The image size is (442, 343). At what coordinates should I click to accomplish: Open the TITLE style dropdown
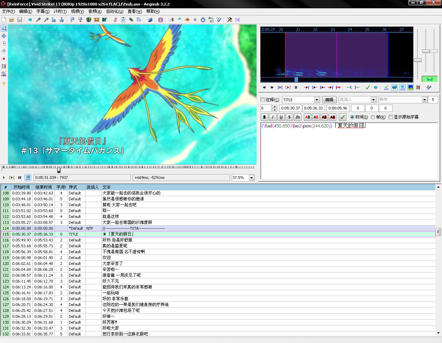(x=317, y=100)
